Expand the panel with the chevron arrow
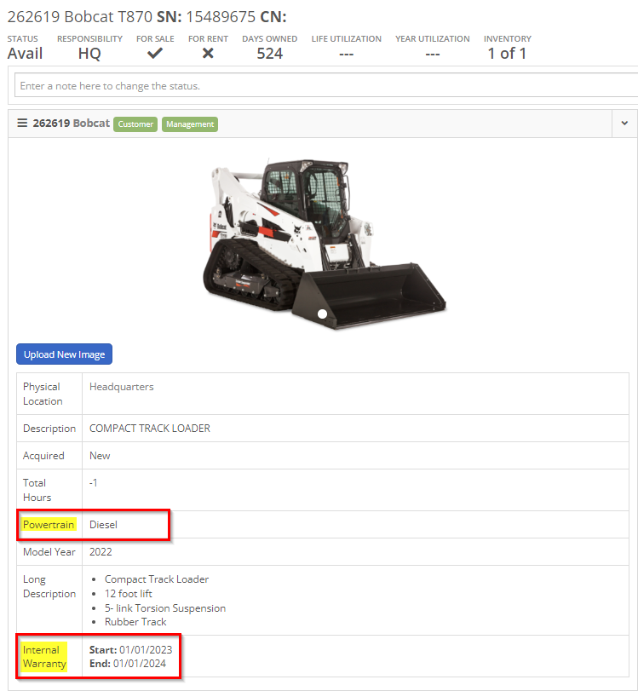This screenshot has width=638, height=691. coord(624,124)
